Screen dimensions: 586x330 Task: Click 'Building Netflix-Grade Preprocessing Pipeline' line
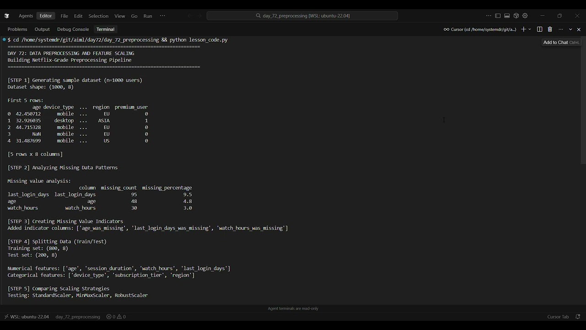click(69, 60)
